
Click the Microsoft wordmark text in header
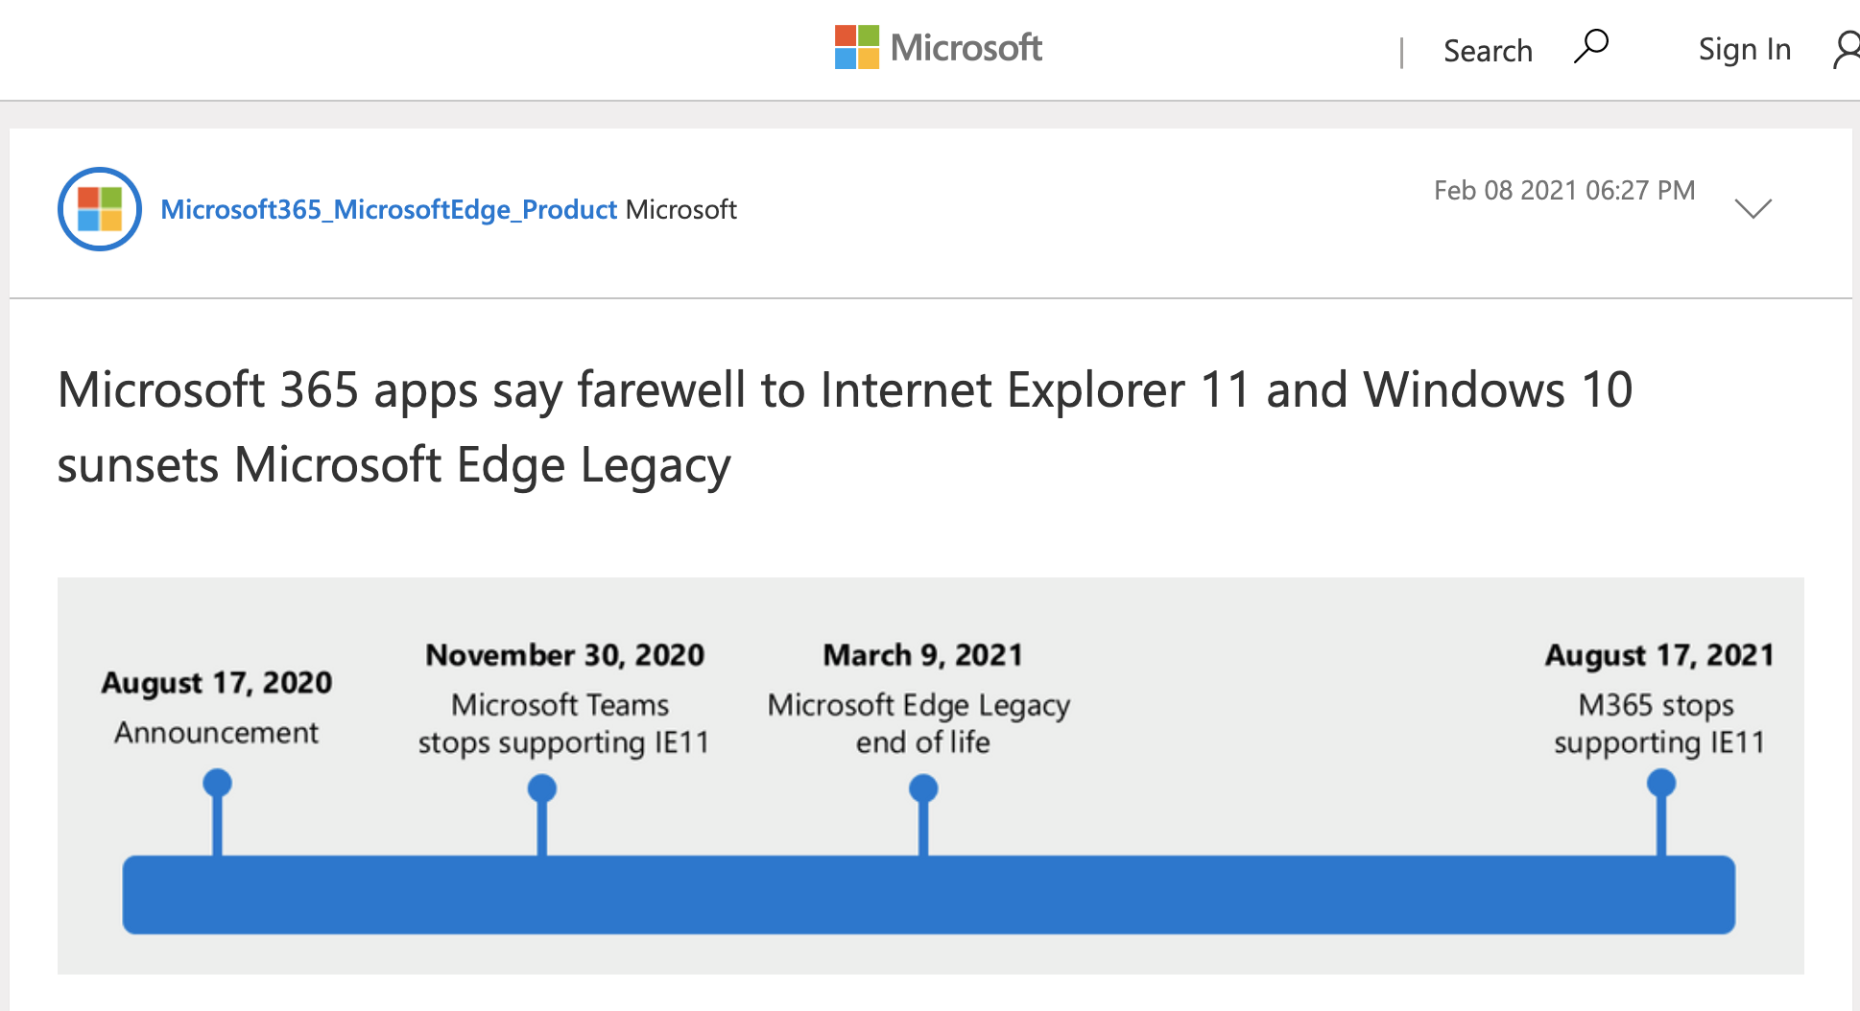[966, 47]
